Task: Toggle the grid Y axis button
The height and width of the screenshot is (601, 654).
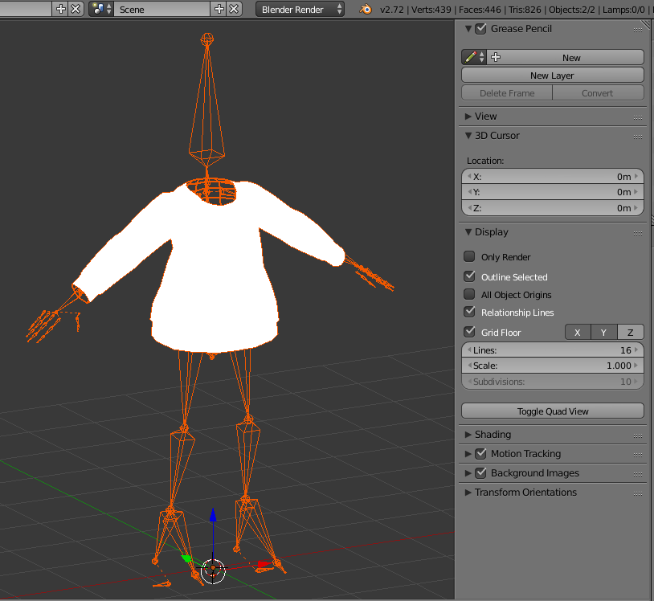Action: click(x=604, y=333)
